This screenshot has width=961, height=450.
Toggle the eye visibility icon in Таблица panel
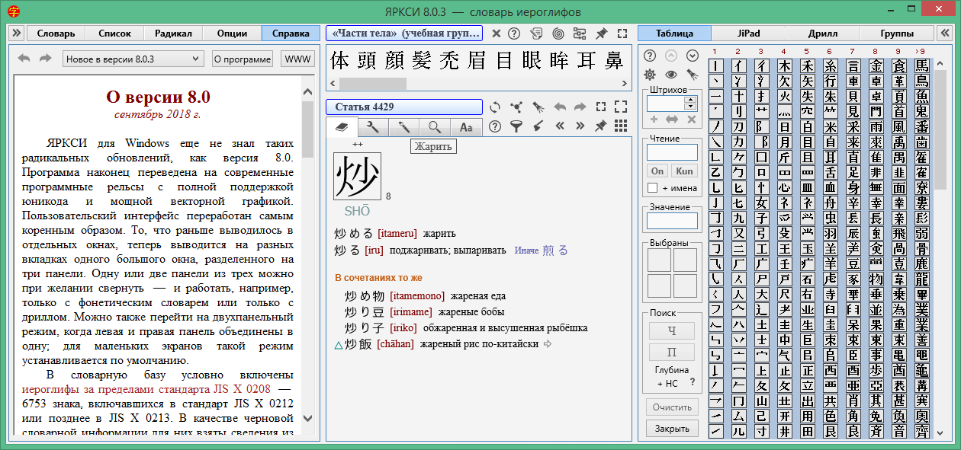tap(670, 75)
